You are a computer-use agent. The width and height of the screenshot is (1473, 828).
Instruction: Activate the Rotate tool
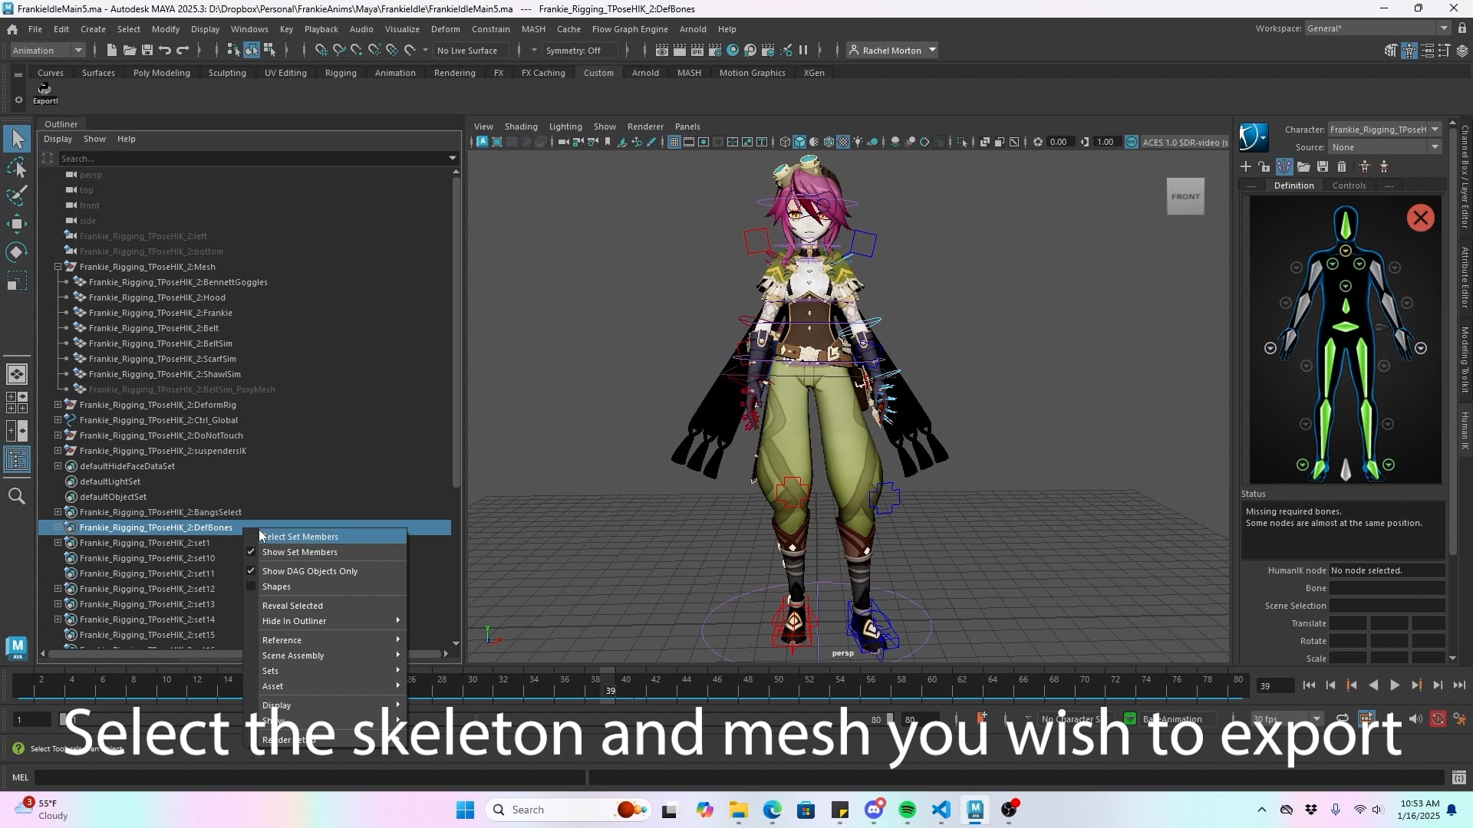coord(17,252)
